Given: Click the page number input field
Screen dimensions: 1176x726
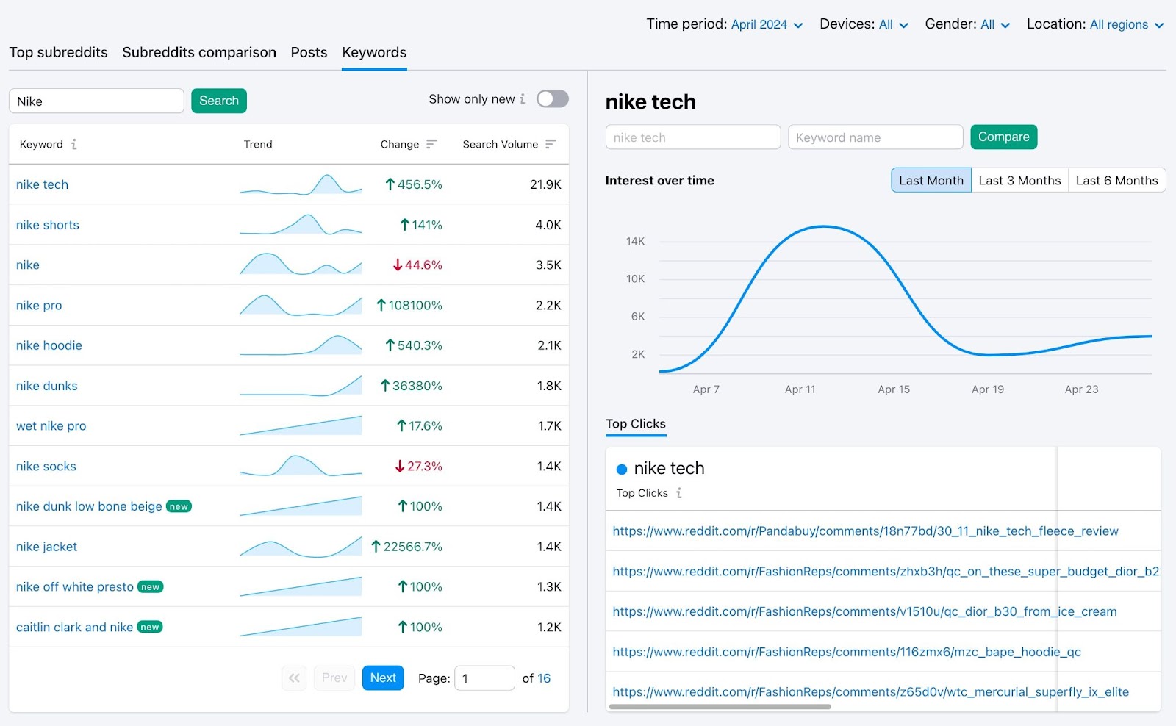Looking at the screenshot, I should tap(484, 678).
